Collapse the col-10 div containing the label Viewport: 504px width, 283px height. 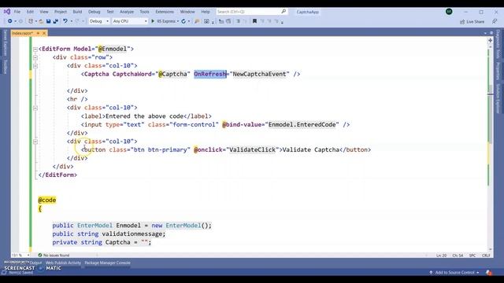[35, 108]
